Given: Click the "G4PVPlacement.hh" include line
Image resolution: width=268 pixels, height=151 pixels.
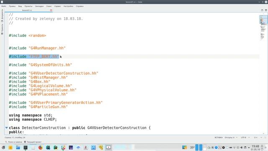Looking at the screenshot, I should click(38, 94).
